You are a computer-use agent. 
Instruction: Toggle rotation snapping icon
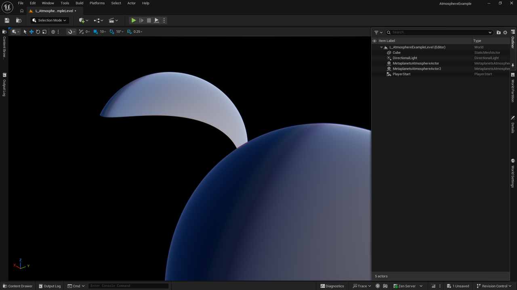tap(112, 31)
